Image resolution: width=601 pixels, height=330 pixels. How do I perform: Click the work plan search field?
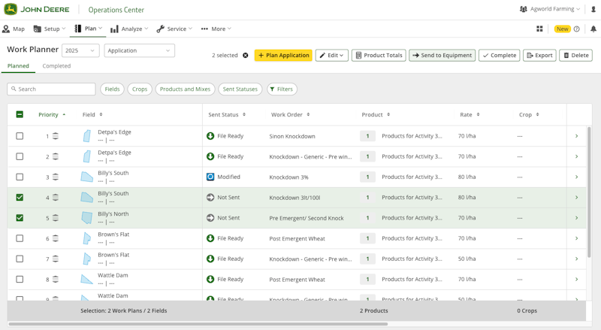(51, 89)
